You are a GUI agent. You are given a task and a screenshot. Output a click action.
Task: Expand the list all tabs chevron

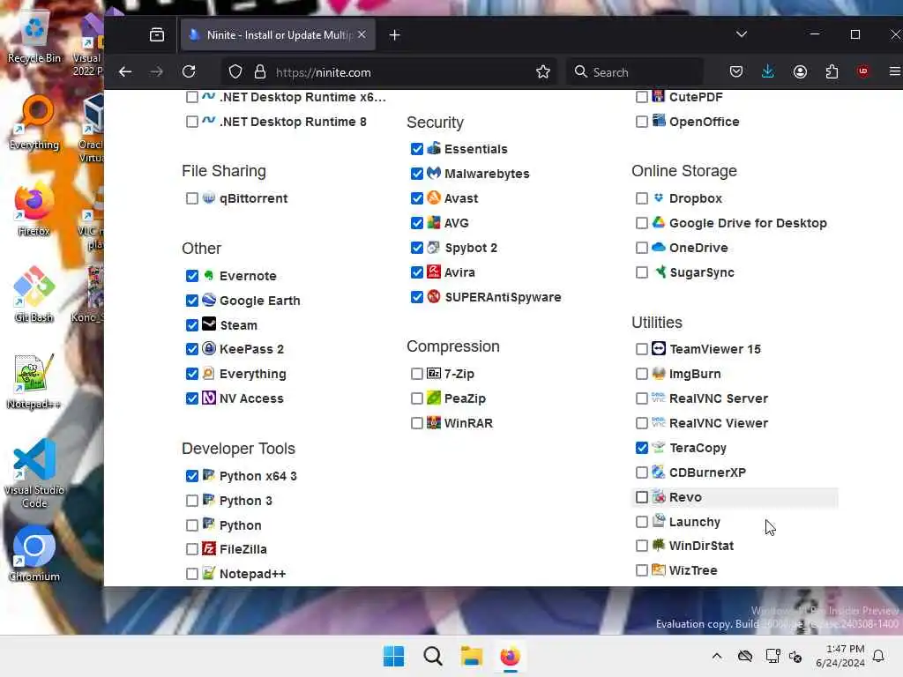742,34
